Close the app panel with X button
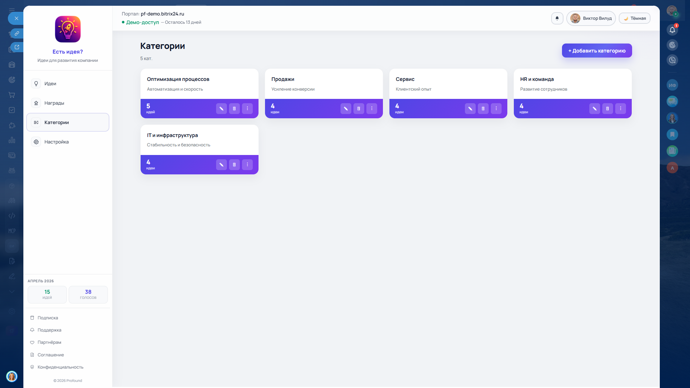The width and height of the screenshot is (690, 388). [16, 18]
